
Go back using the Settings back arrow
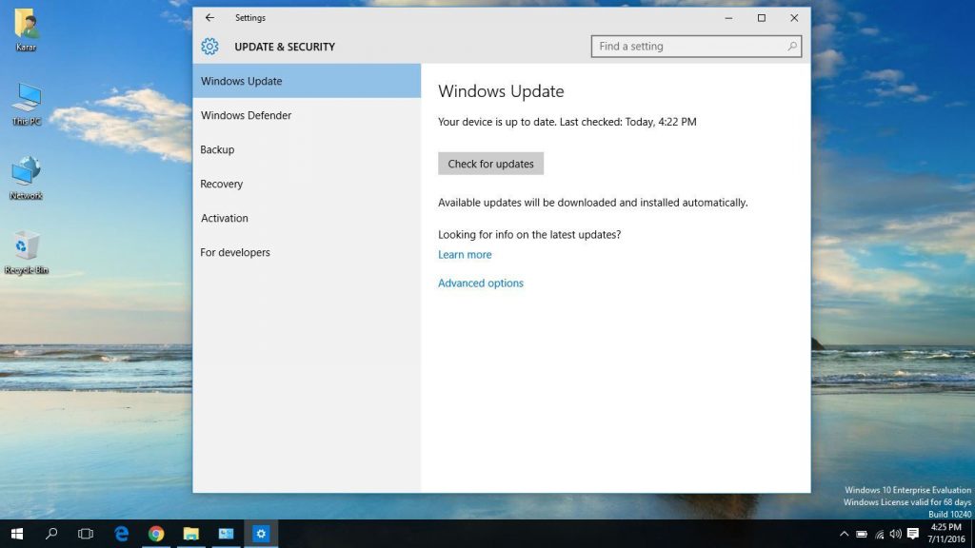click(x=209, y=17)
